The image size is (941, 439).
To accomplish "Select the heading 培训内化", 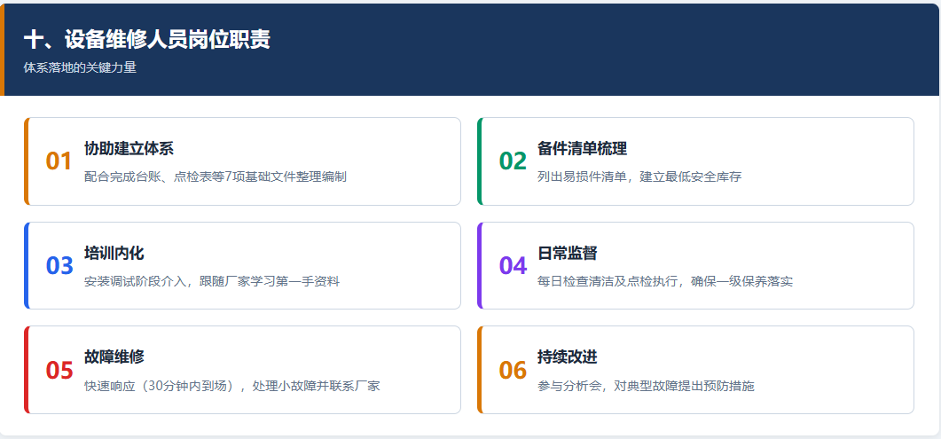I will 114,253.
